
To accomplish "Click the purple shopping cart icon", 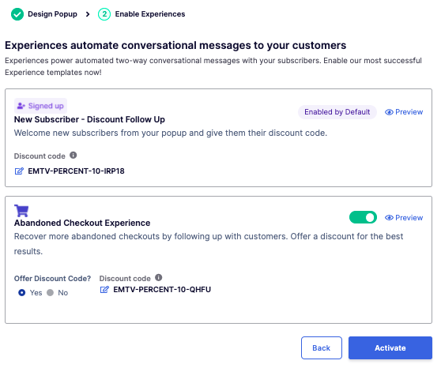I will (x=21, y=211).
